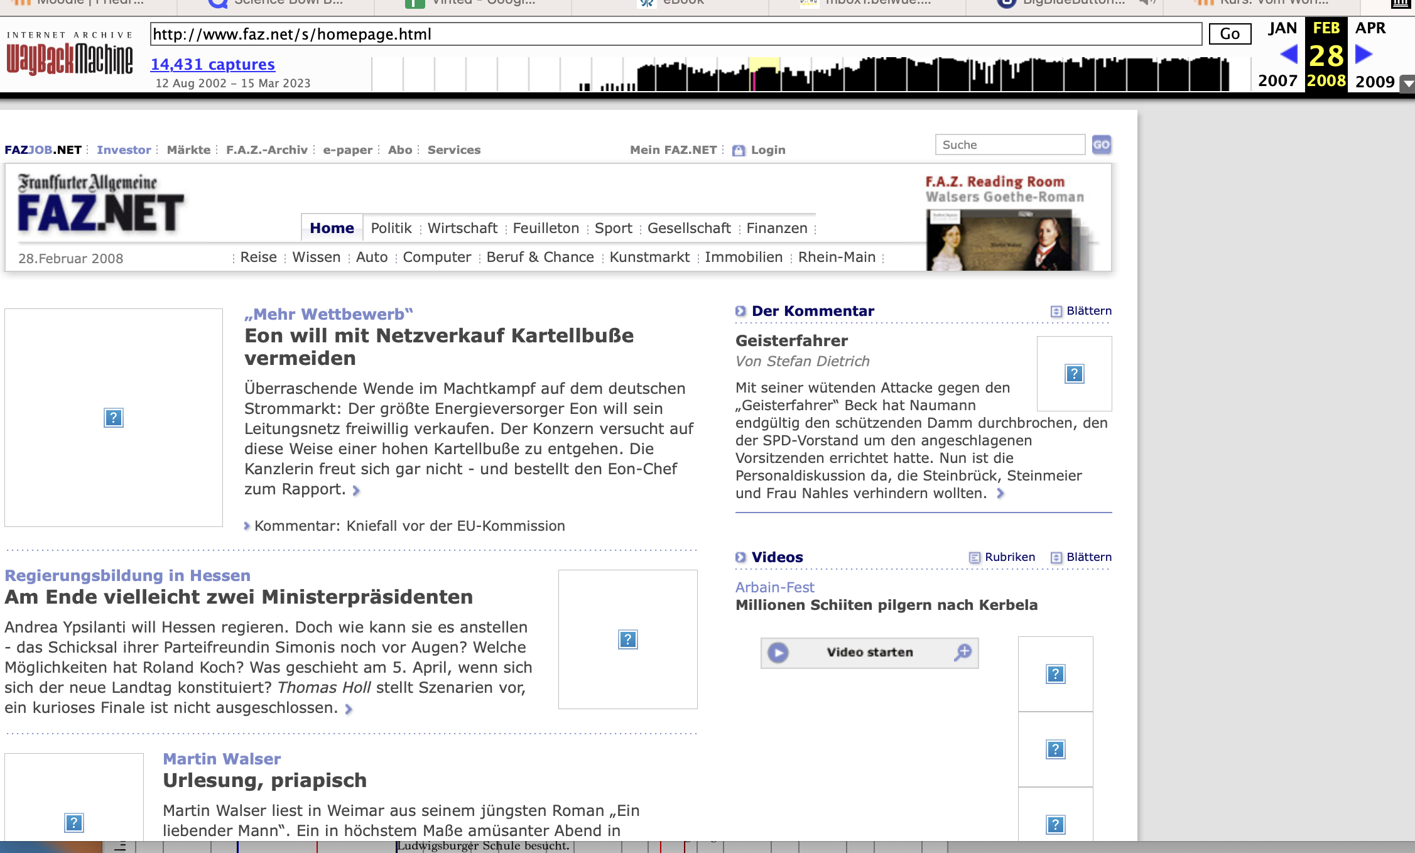Select FEB 28 in the date calendar
Screen dimensions: 1415x853
(1326, 55)
